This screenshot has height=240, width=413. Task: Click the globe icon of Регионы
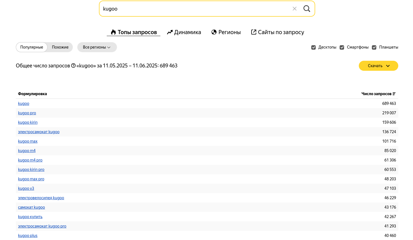[x=214, y=32]
